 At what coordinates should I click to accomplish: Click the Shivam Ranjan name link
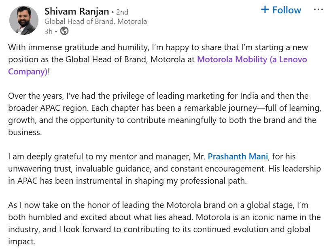76,11
